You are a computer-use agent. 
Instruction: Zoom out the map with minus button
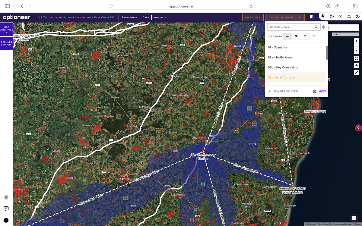pos(357,46)
